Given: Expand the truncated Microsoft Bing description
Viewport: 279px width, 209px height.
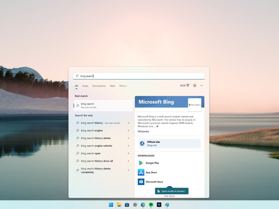Looking at the screenshot, I should (157, 126).
